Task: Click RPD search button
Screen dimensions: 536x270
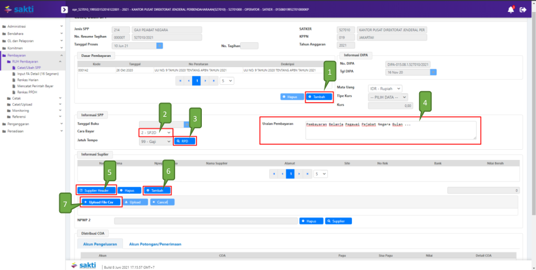Action: pyautogui.click(x=185, y=141)
